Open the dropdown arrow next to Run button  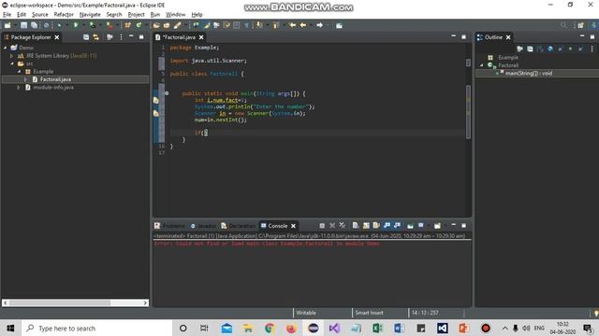(x=83, y=25)
